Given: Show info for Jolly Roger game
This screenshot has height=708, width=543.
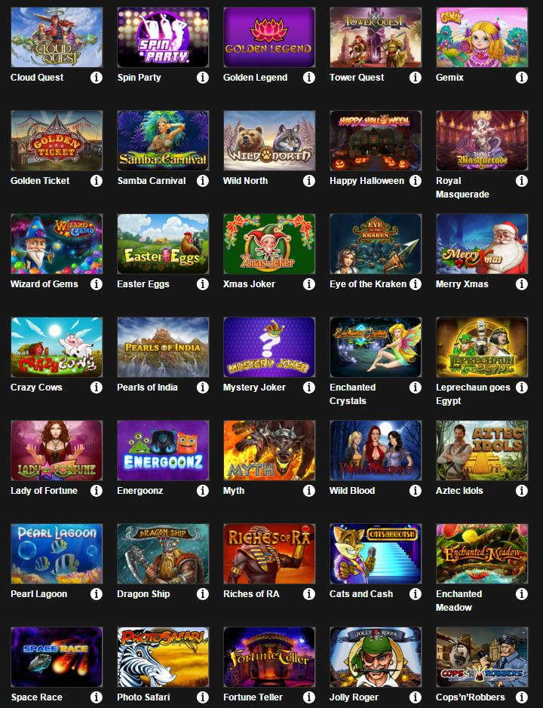Looking at the screenshot, I should tap(415, 697).
